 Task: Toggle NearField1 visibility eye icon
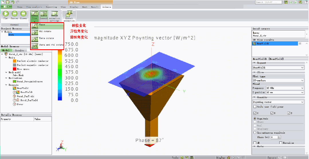pyautogui.click(x=300, y=44)
